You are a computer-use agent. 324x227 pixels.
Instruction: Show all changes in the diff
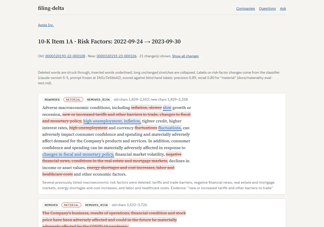pyautogui.click(x=185, y=56)
